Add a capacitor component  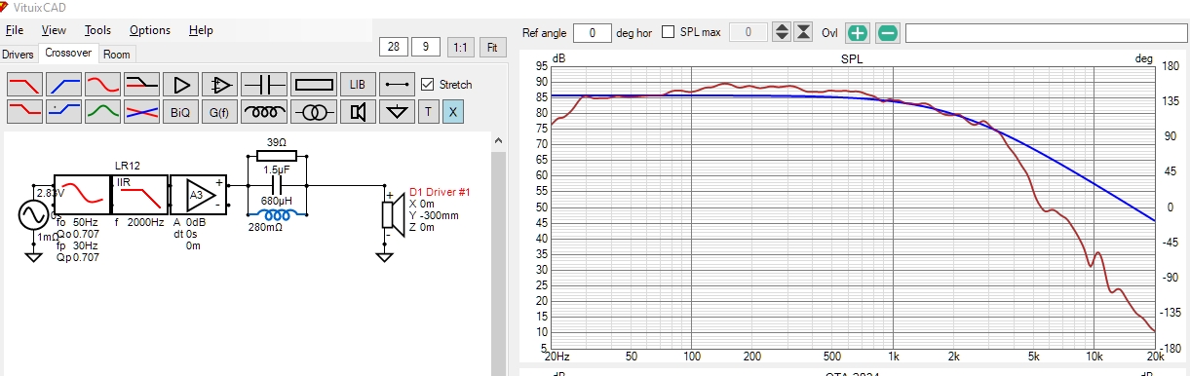(264, 84)
